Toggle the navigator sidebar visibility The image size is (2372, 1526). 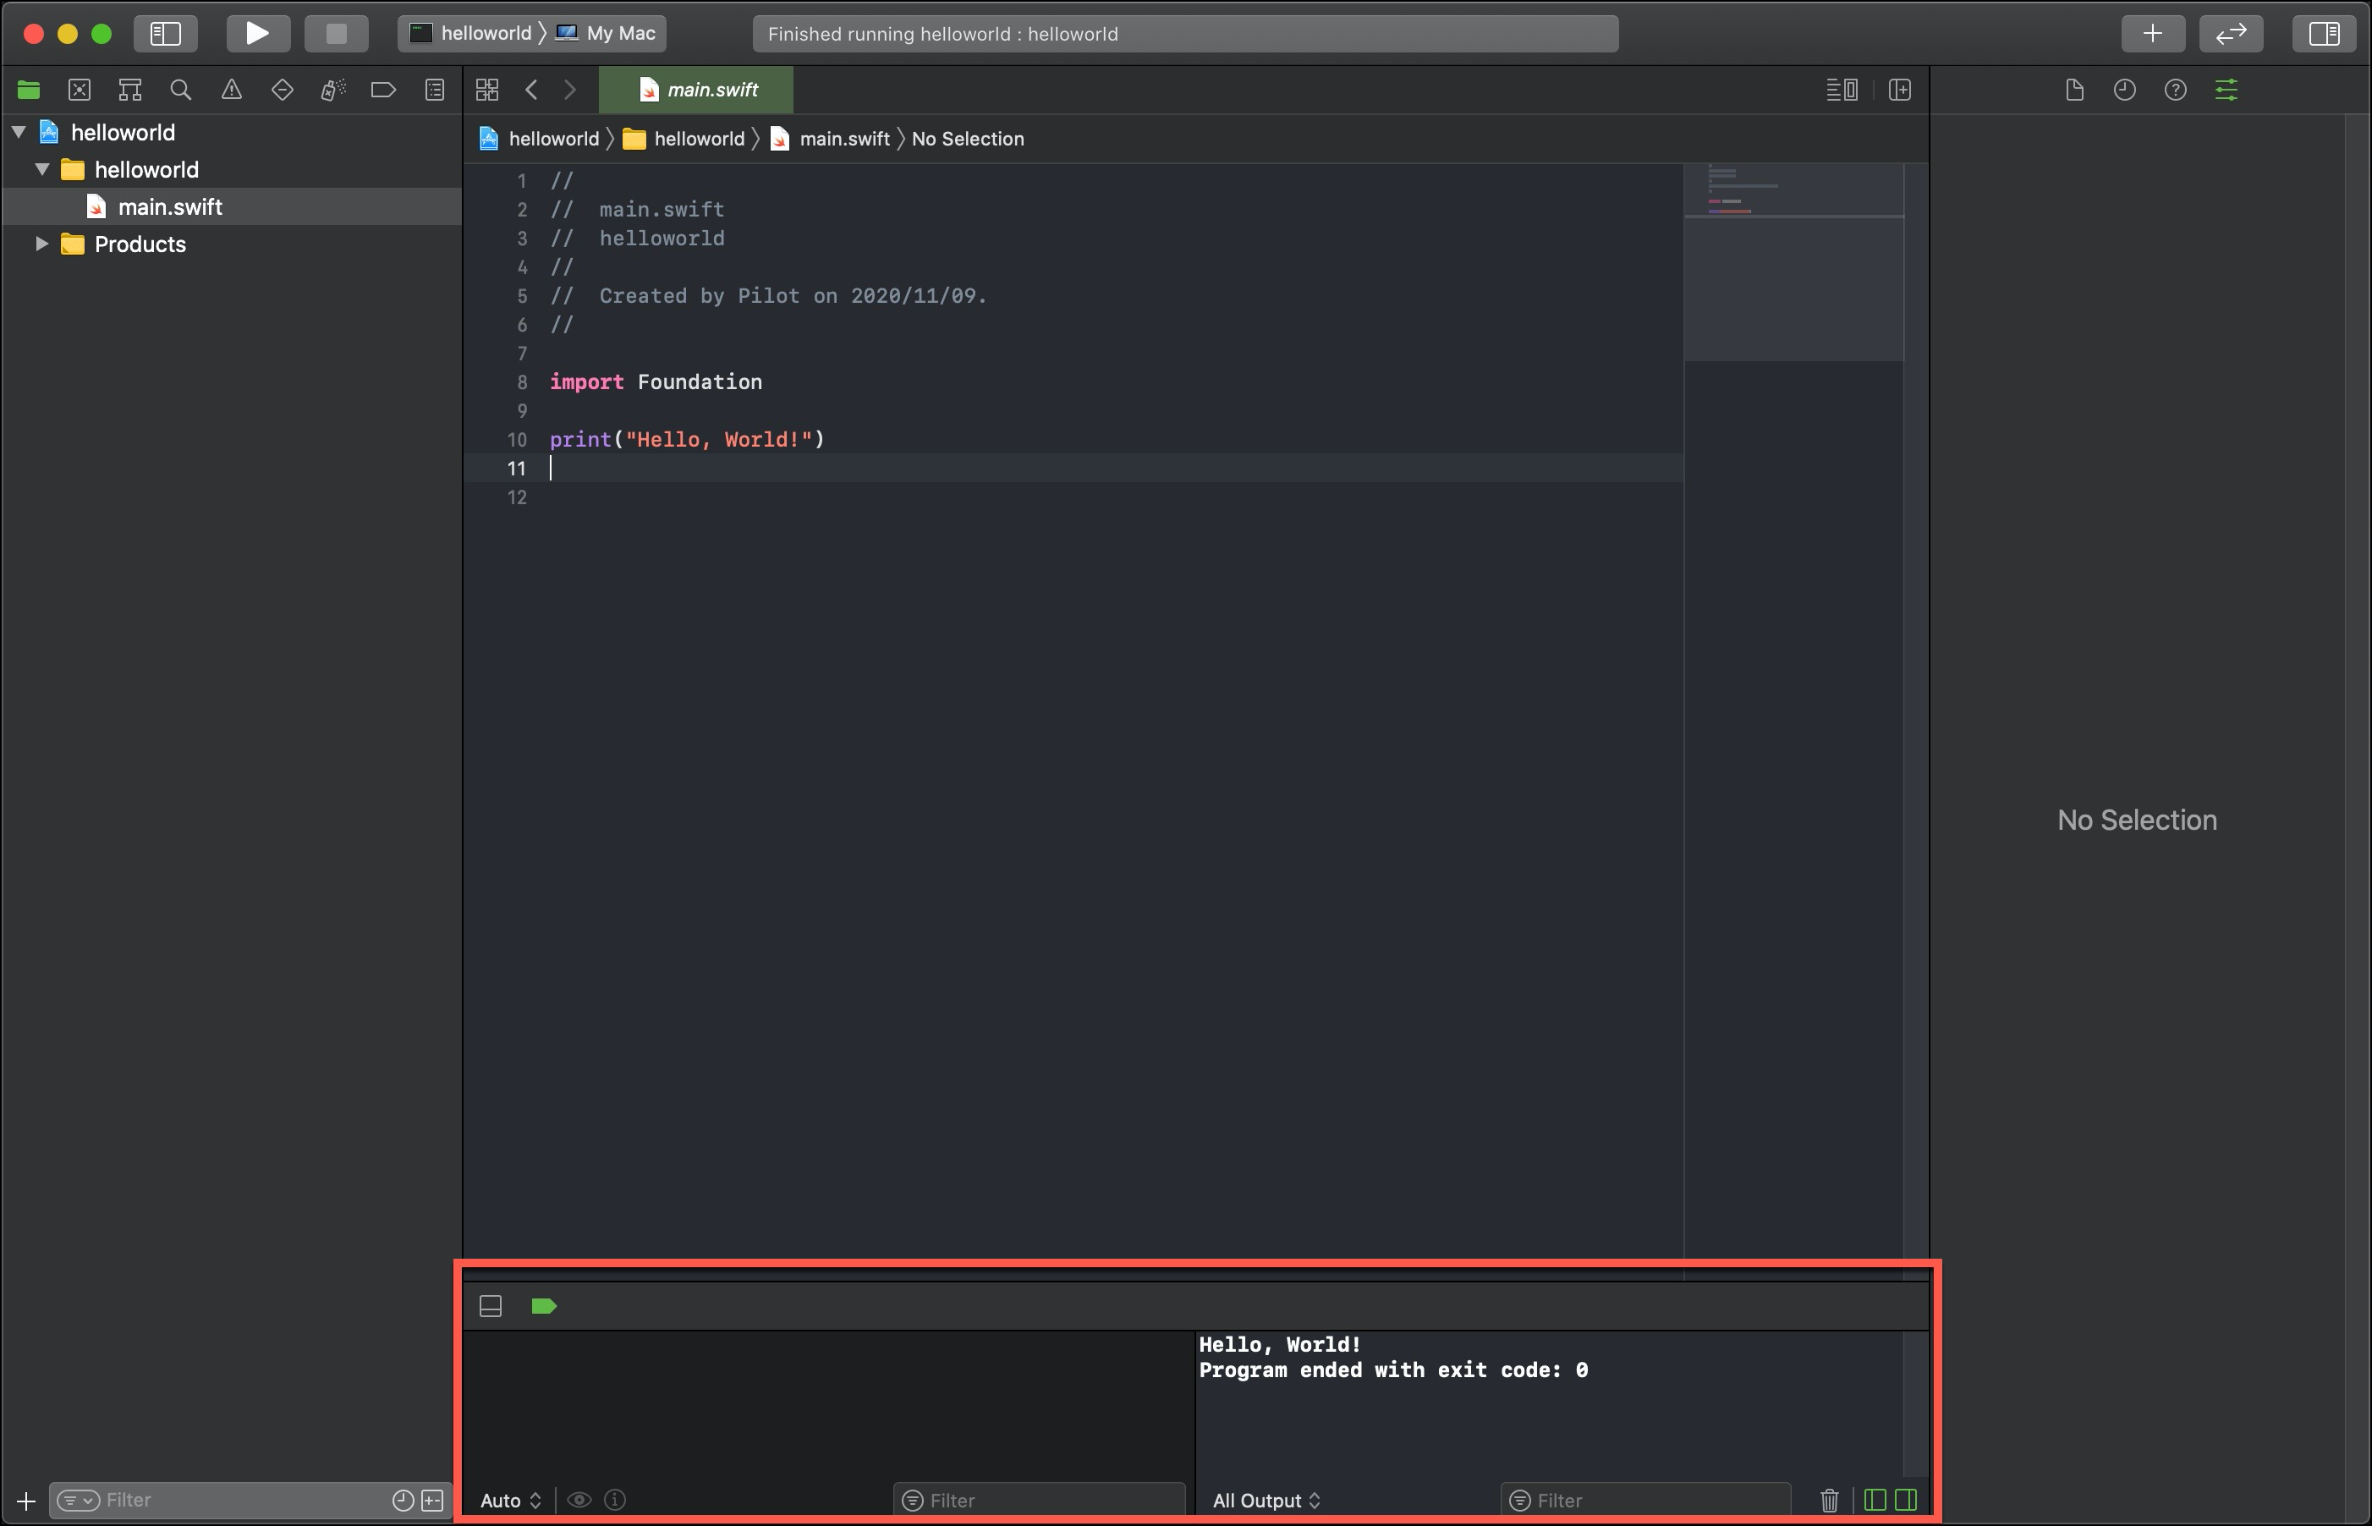(166, 34)
